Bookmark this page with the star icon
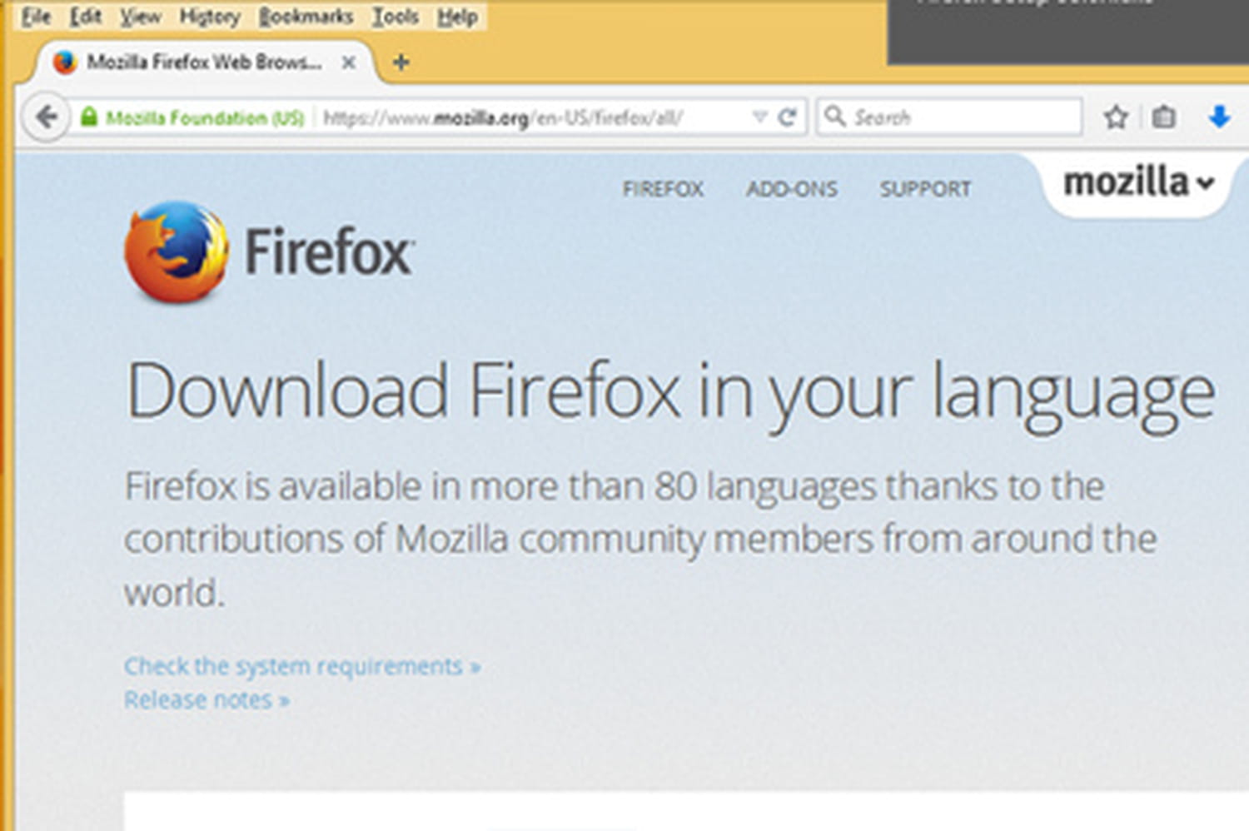The image size is (1249, 831). pyautogui.click(x=1116, y=117)
